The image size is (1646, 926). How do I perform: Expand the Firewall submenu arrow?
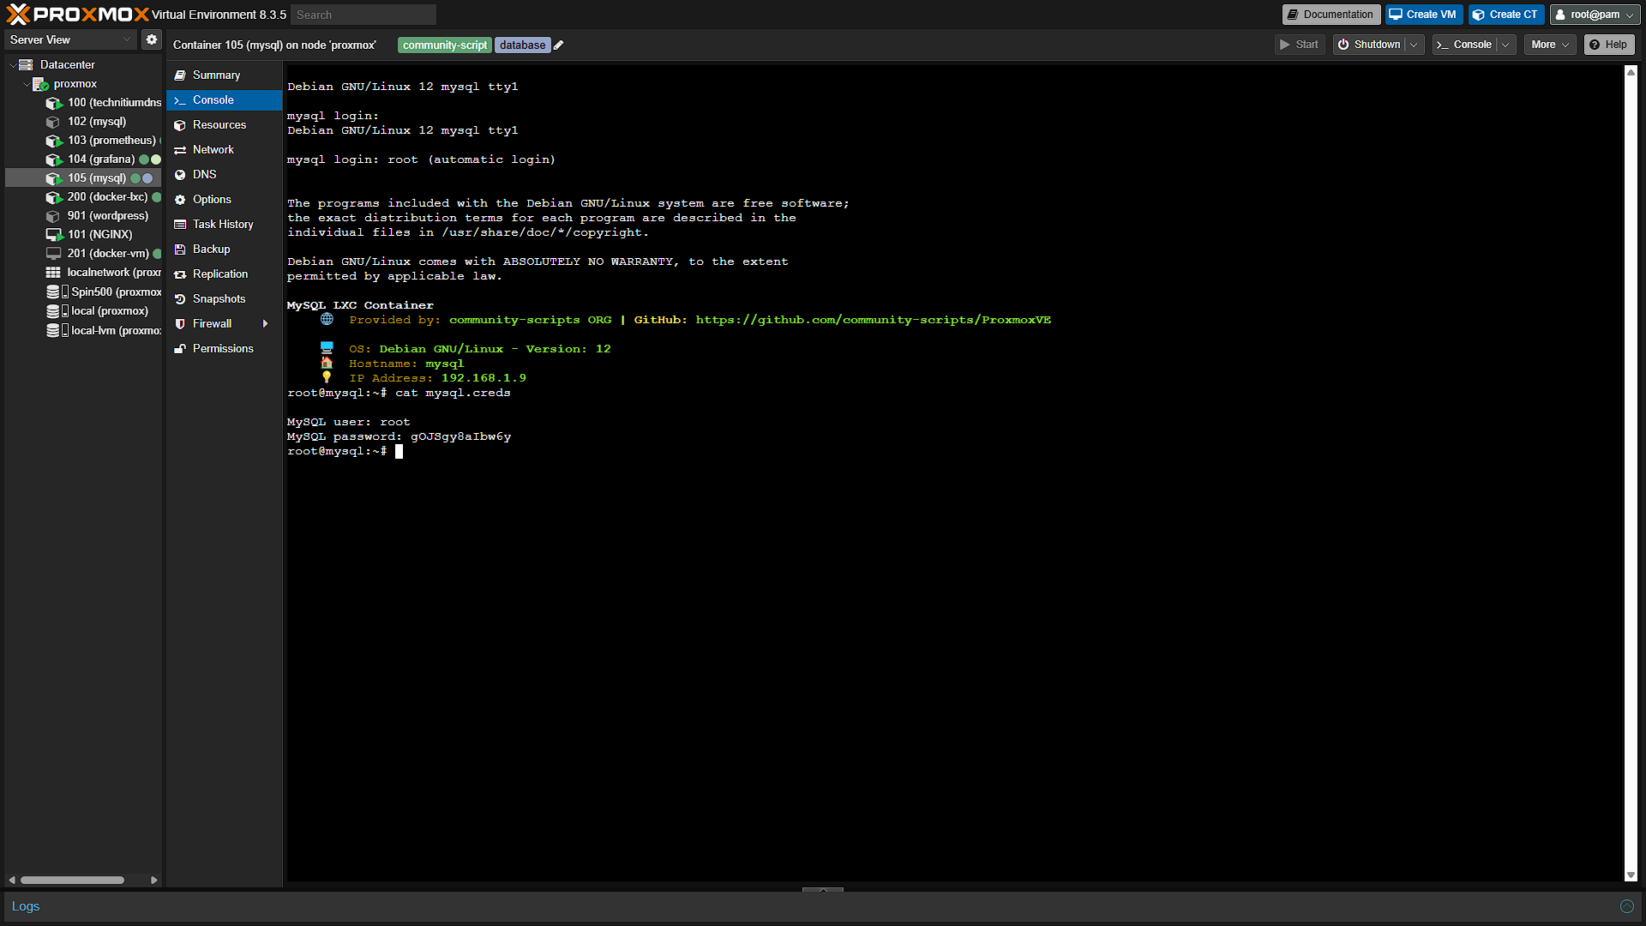click(x=266, y=324)
